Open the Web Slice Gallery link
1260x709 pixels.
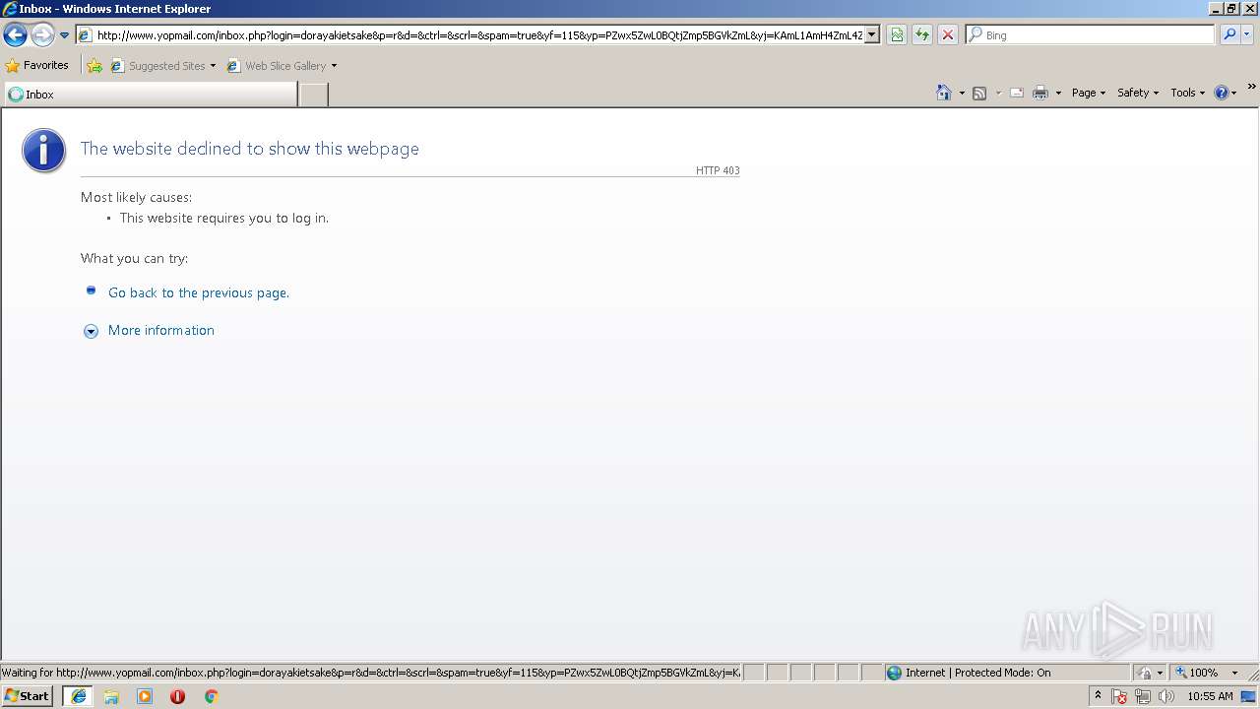(277, 66)
